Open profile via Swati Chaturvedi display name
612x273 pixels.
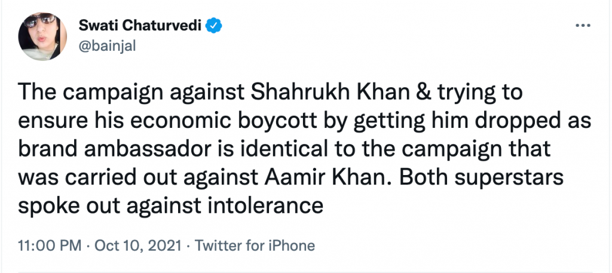tap(142, 26)
